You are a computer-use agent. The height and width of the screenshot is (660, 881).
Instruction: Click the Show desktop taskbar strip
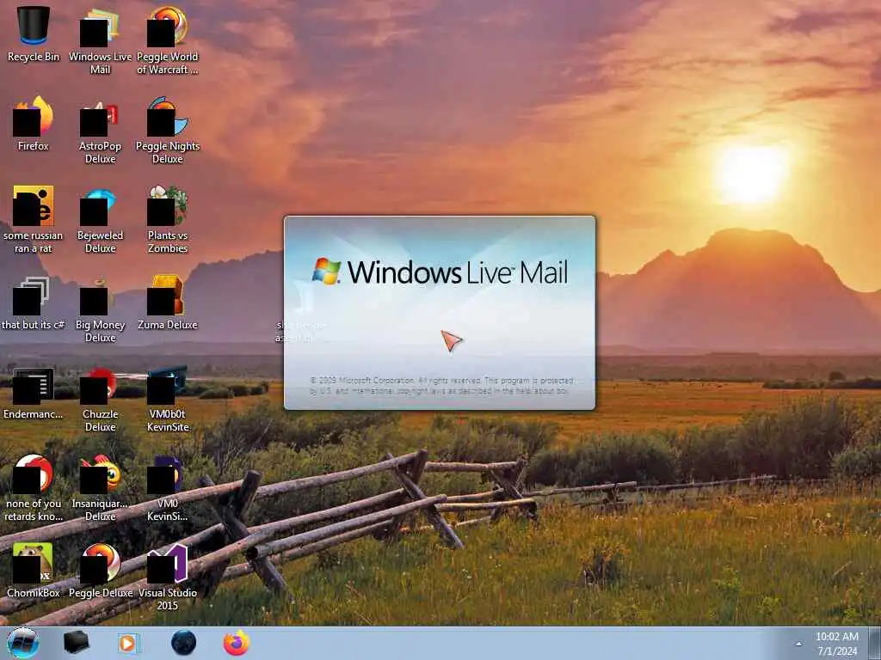coord(877,644)
